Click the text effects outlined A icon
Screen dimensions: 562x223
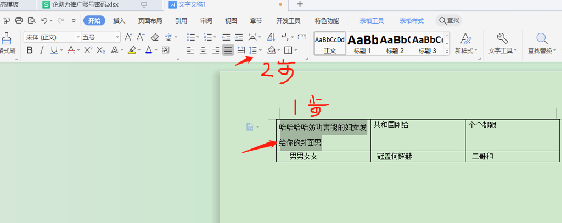click(x=115, y=50)
